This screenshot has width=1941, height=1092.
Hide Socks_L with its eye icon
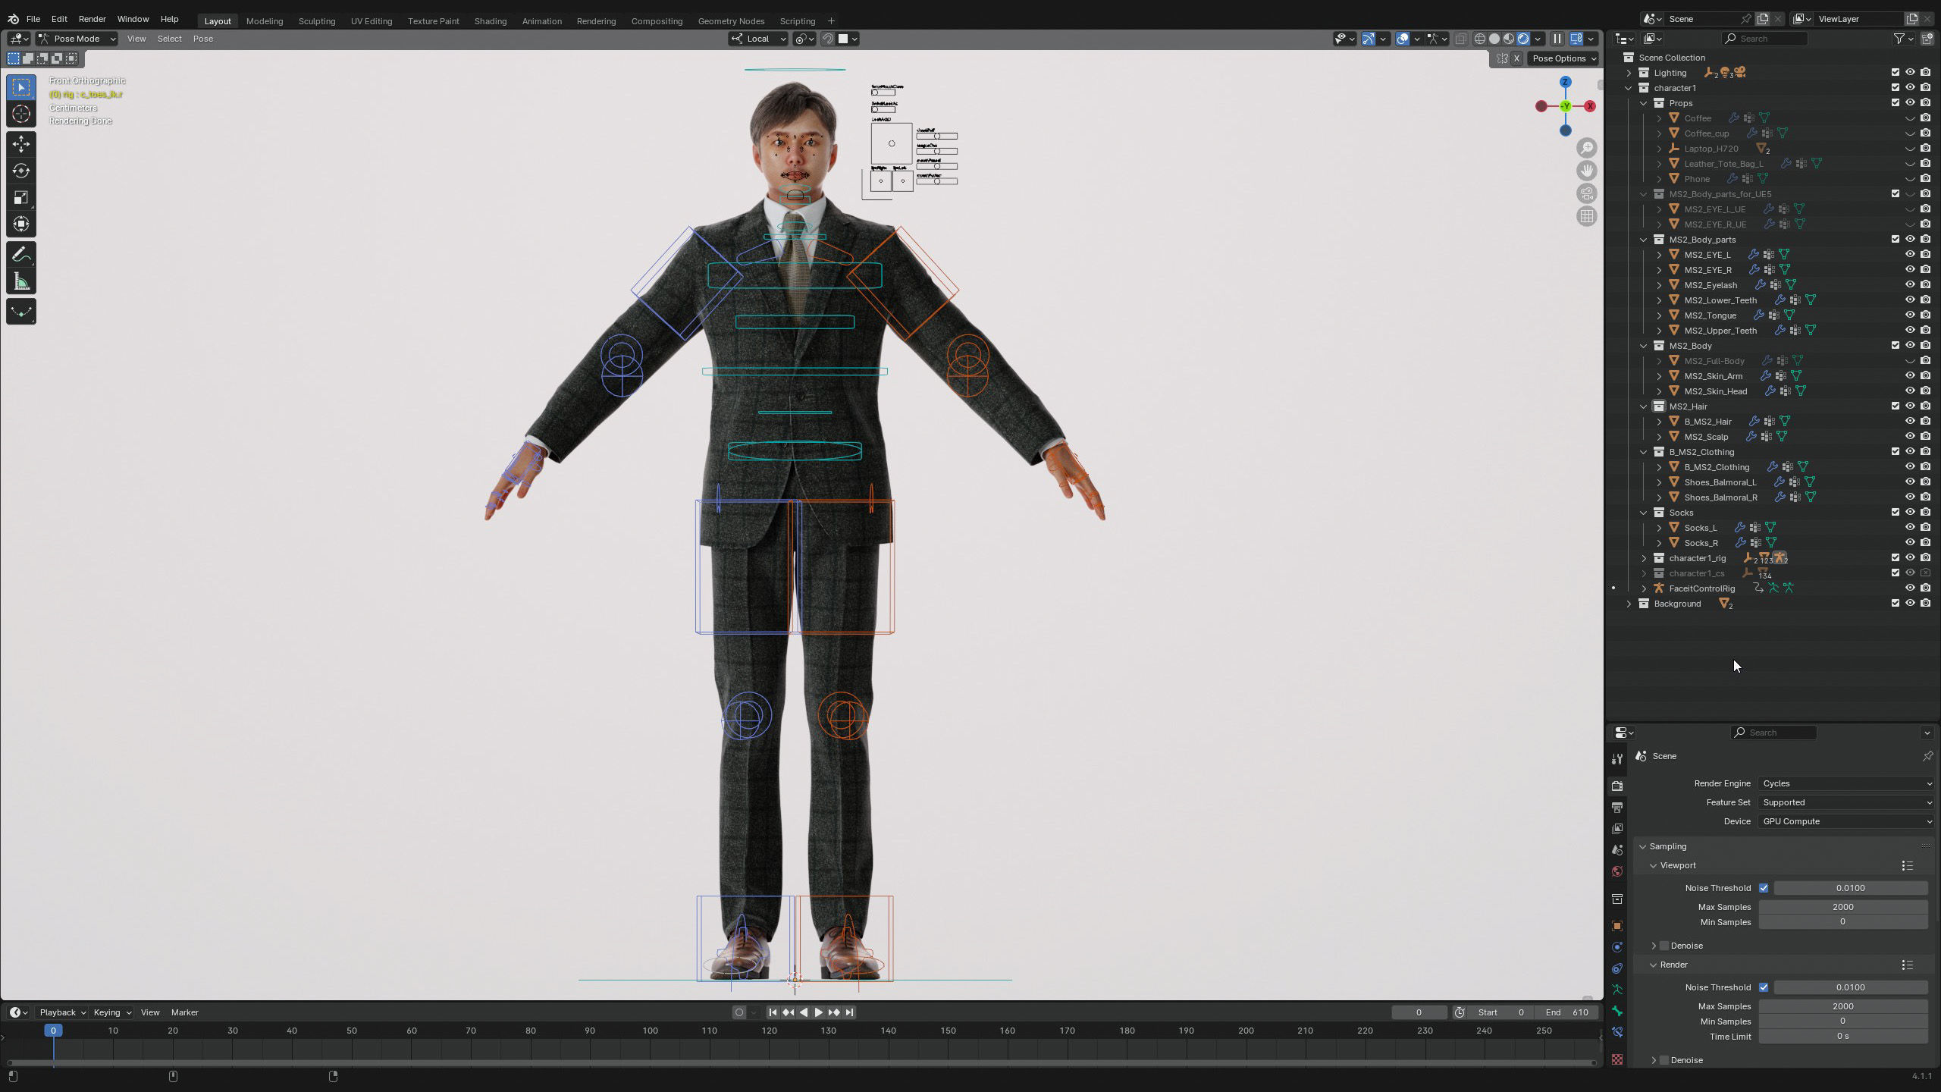point(1910,528)
